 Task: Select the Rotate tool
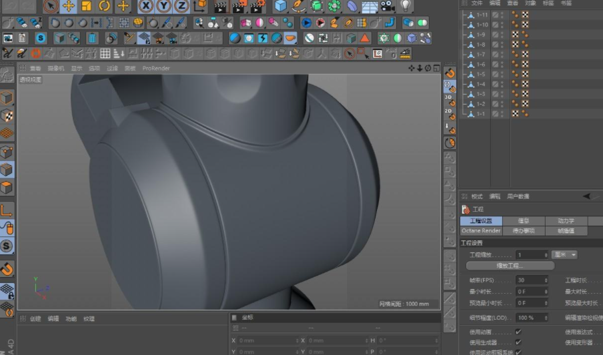tap(105, 6)
